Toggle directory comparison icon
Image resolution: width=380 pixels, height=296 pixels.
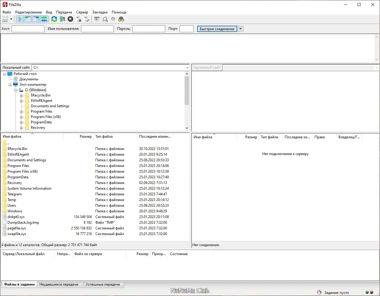click(x=105, y=19)
